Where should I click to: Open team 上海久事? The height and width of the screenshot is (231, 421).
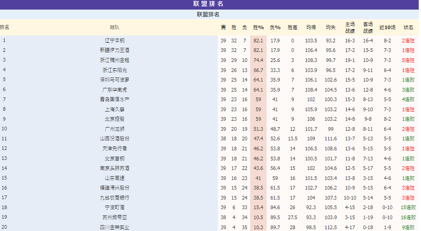[115, 109]
